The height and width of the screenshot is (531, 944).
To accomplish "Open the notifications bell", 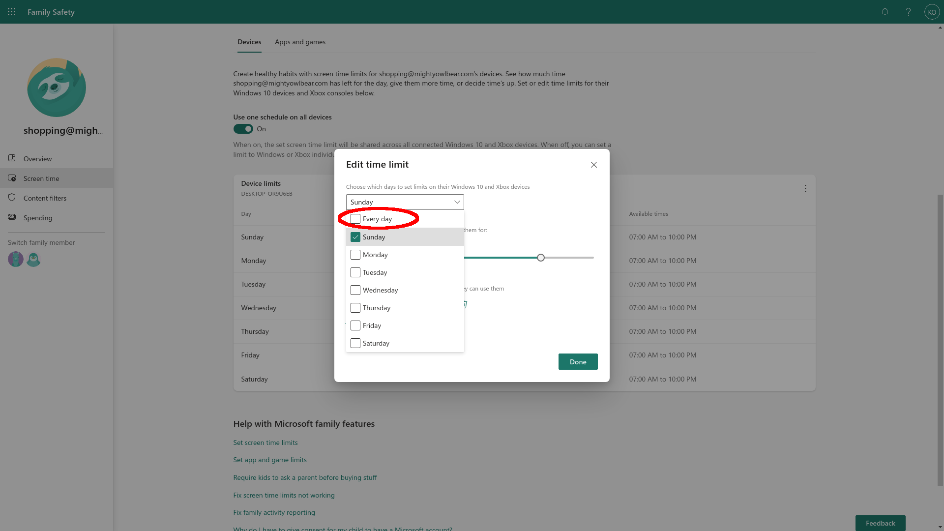I will [x=885, y=12].
